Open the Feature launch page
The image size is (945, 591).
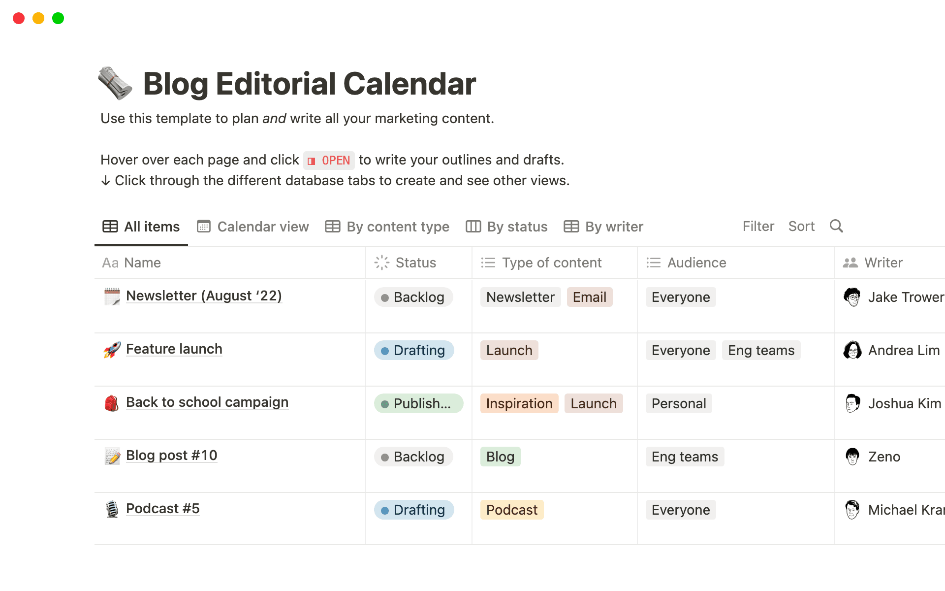pyautogui.click(x=174, y=349)
